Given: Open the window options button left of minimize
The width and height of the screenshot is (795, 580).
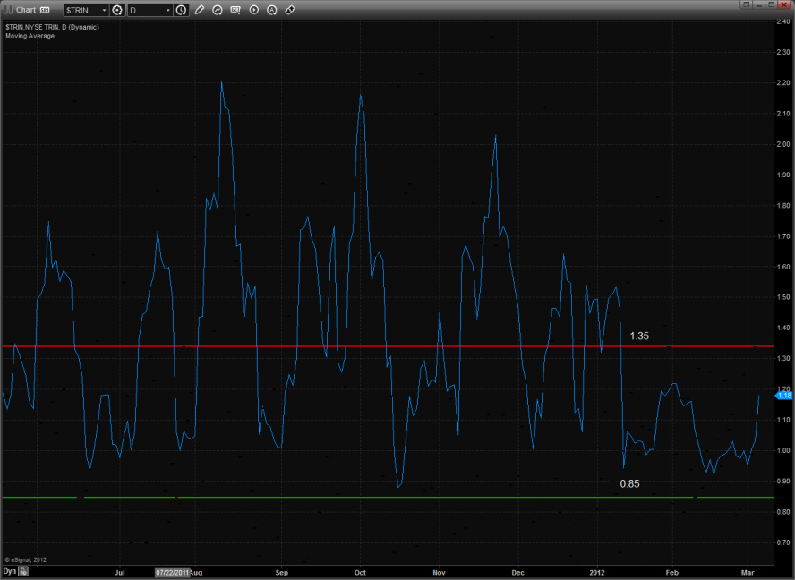Looking at the screenshot, I should [x=745, y=5].
